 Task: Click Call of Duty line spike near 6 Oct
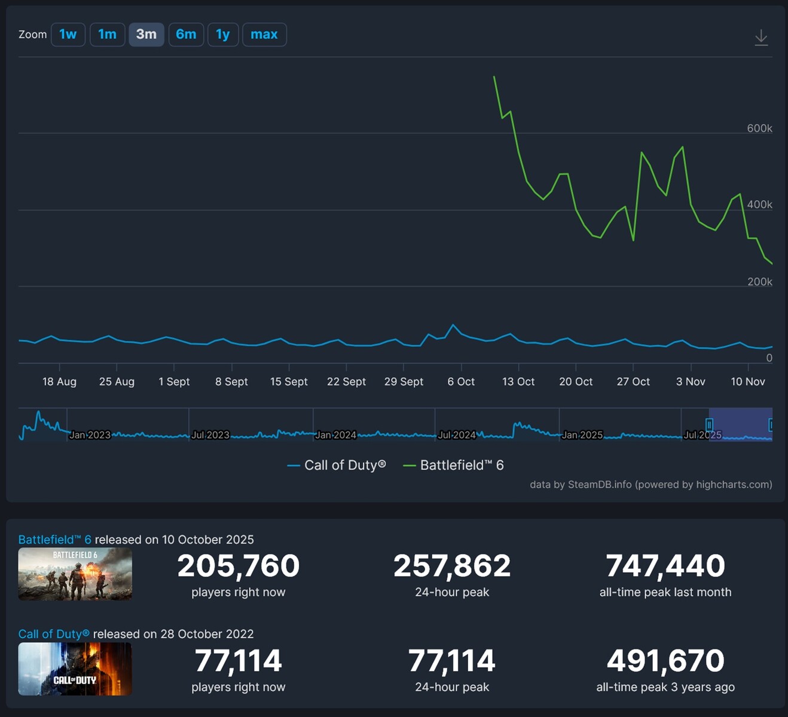453,325
